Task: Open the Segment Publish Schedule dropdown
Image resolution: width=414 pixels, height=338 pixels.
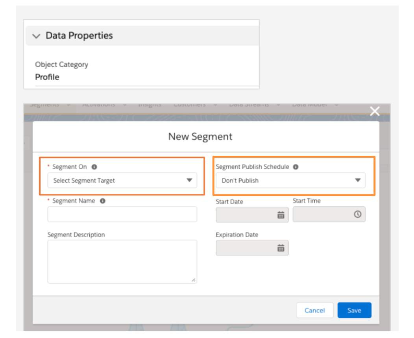Action: pyautogui.click(x=291, y=180)
